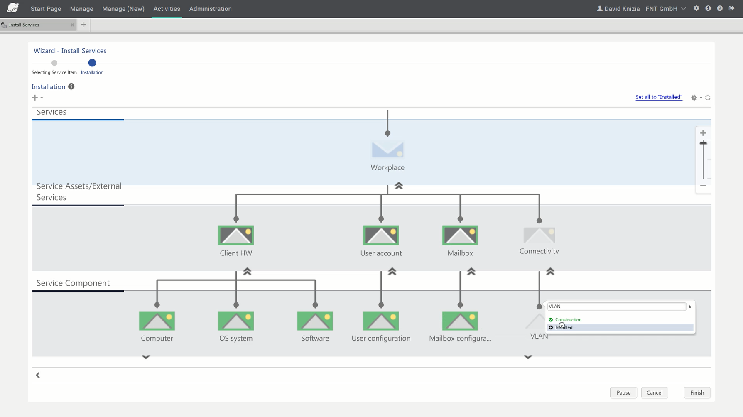This screenshot has height=417, width=743.
Task: Click the David Knizia user icon
Action: pyautogui.click(x=599, y=8)
